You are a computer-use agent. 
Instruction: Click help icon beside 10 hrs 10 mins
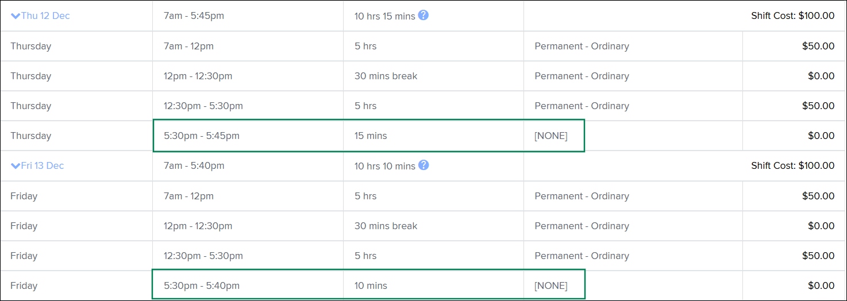coord(423,165)
